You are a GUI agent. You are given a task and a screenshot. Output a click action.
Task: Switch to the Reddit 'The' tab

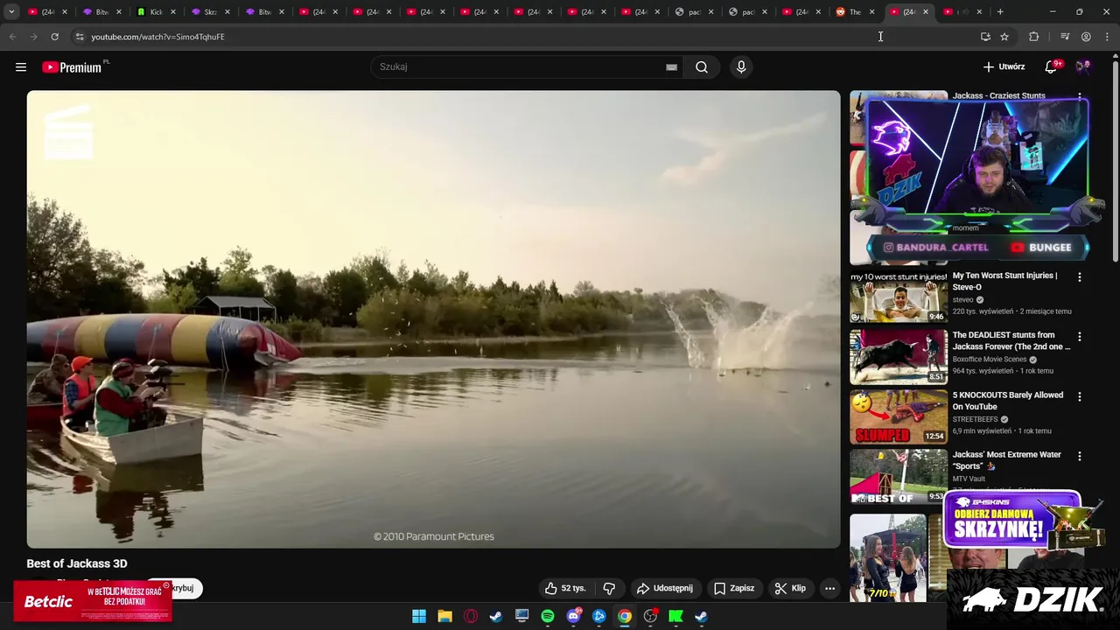pos(855,12)
